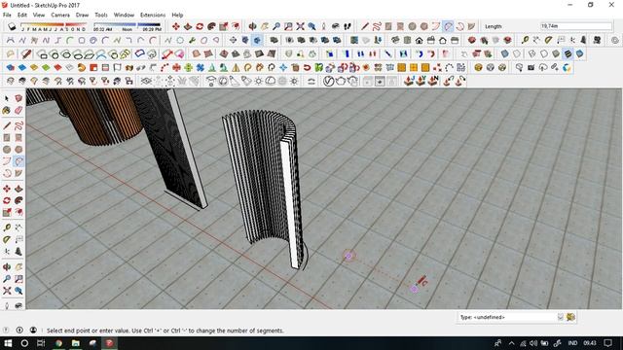Pick the Select arrow tool in left palette
This screenshot has width=623, height=350.
click(7, 98)
